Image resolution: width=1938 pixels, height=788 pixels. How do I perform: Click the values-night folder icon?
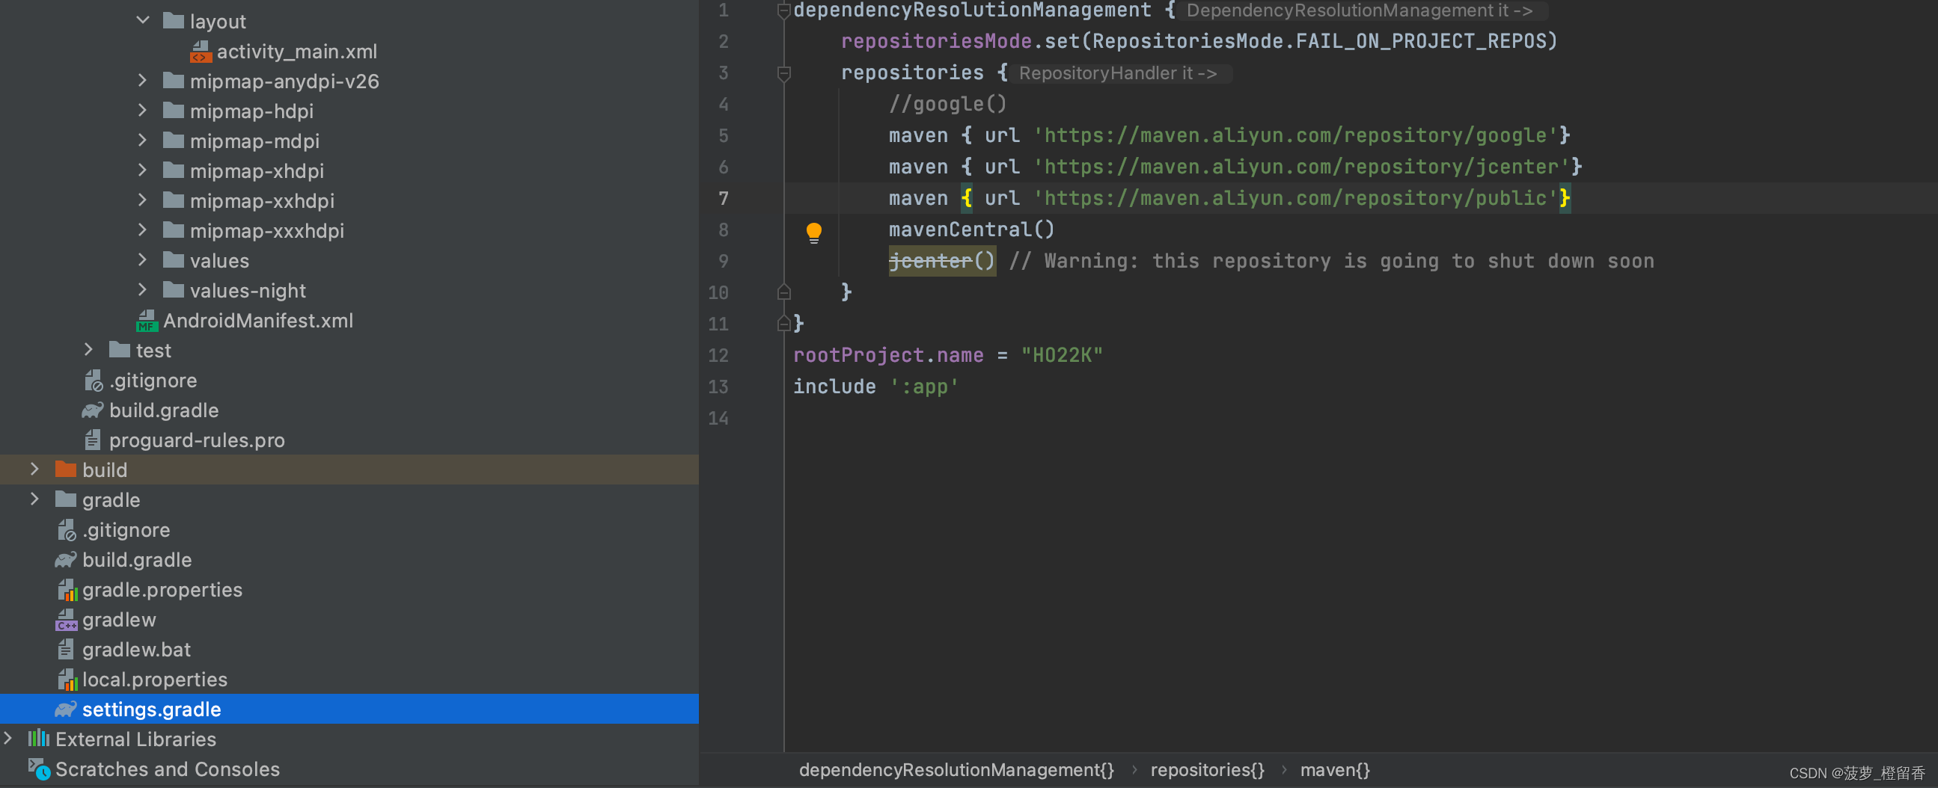174,290
